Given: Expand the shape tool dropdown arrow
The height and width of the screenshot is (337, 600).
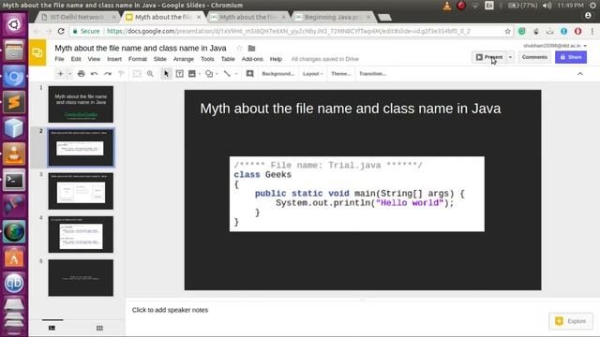Looking at the screenshot, I should 217,74.
